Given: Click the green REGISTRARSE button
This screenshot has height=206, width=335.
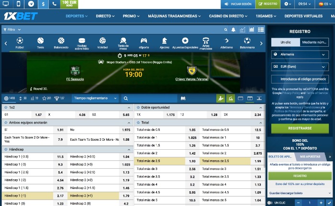Looking at the screenshot, I should pyautogui.click(x=300, y=128).
